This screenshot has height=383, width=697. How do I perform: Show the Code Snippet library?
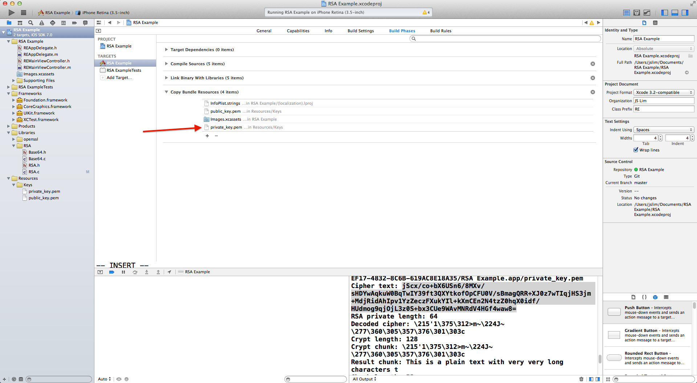pyautogui.click(x=644, y=297)
